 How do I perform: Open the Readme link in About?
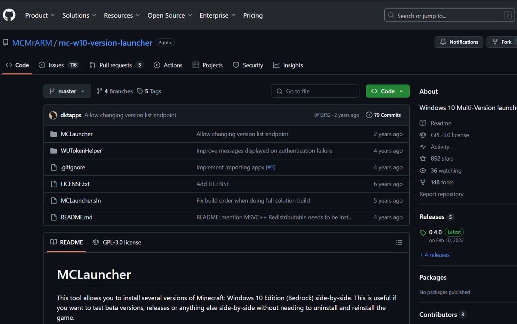coord(436,123)
